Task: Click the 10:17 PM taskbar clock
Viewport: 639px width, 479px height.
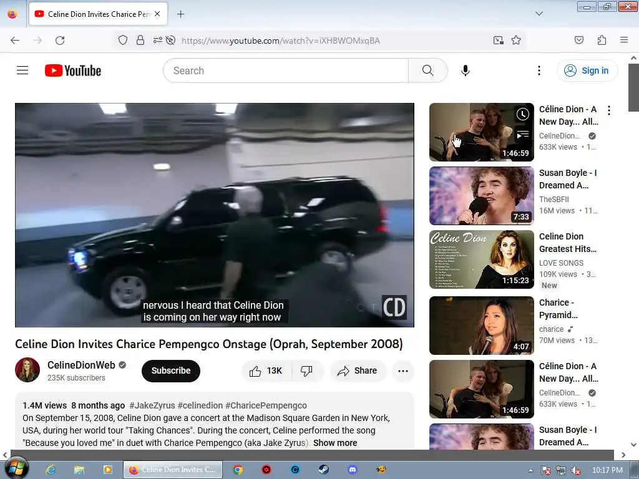Action: 607,470
